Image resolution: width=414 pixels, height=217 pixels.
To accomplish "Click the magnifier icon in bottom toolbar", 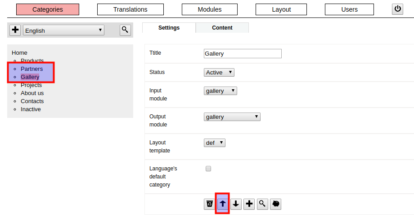I will point(262,204).
